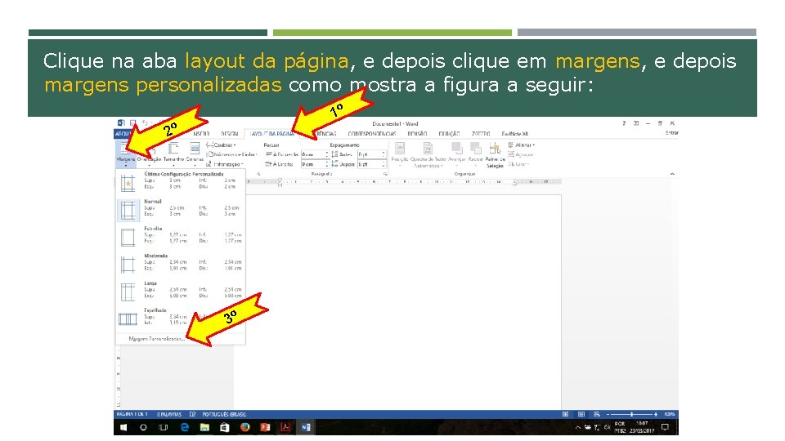Open the Windows Start menu
The image size is (785, 441).
click(x=123, y=427)
